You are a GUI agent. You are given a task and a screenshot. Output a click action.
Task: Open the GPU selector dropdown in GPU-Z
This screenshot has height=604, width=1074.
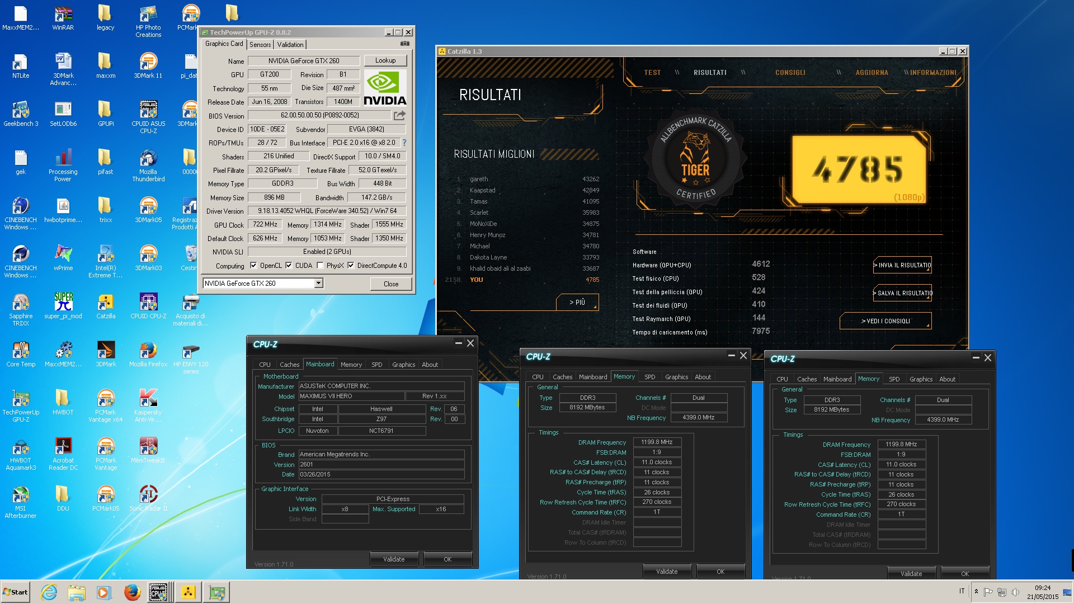[x=318, y=284]
